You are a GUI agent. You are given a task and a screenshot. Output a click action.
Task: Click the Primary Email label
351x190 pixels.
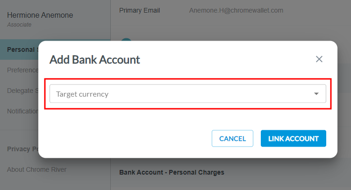click(x=139, y=10)
